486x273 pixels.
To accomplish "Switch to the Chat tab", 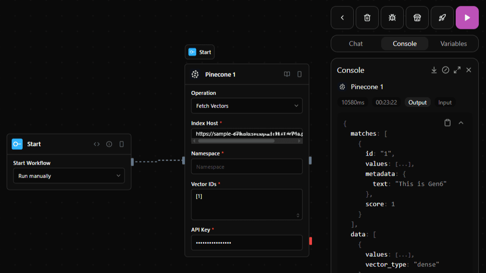I will [356, 44].
